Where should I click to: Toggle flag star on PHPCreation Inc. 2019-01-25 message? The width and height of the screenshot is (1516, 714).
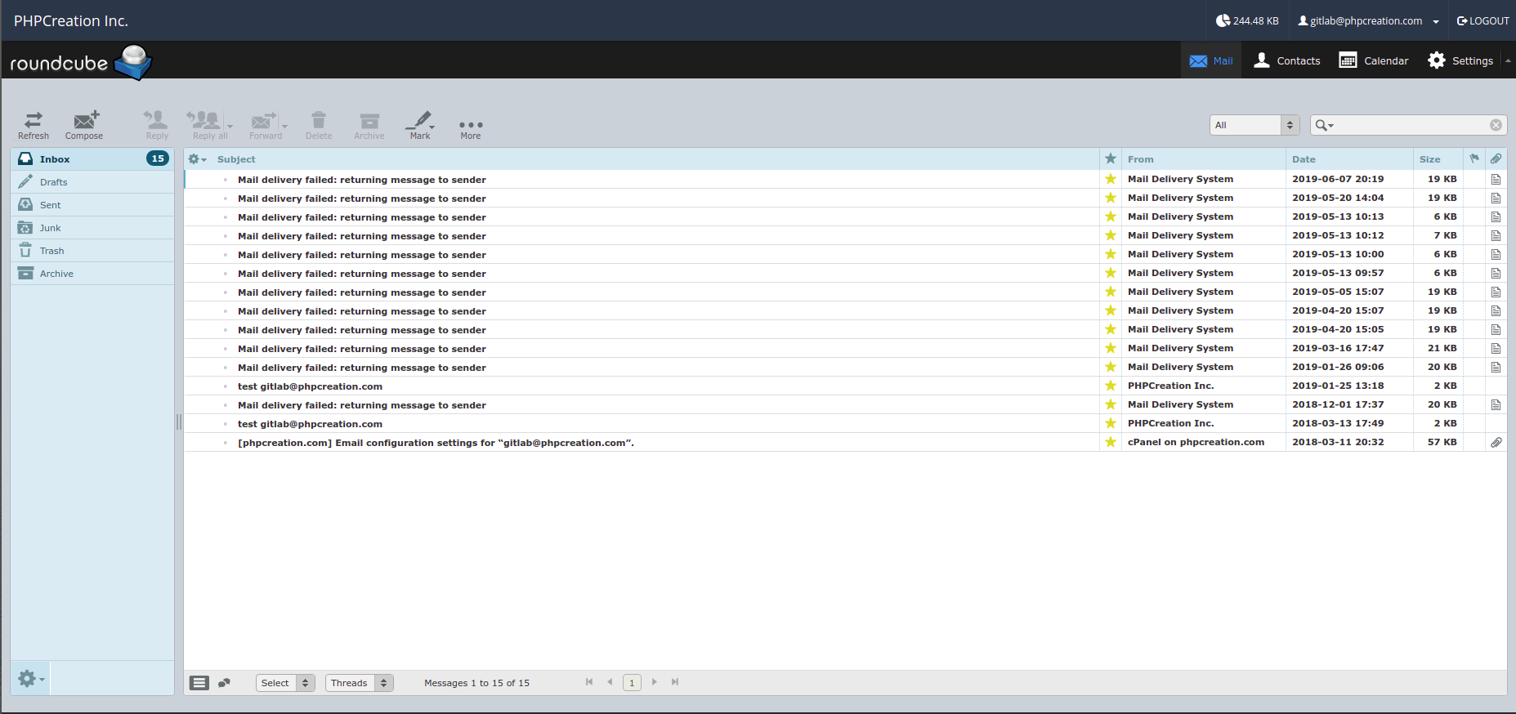click(x=1110, y=386)
